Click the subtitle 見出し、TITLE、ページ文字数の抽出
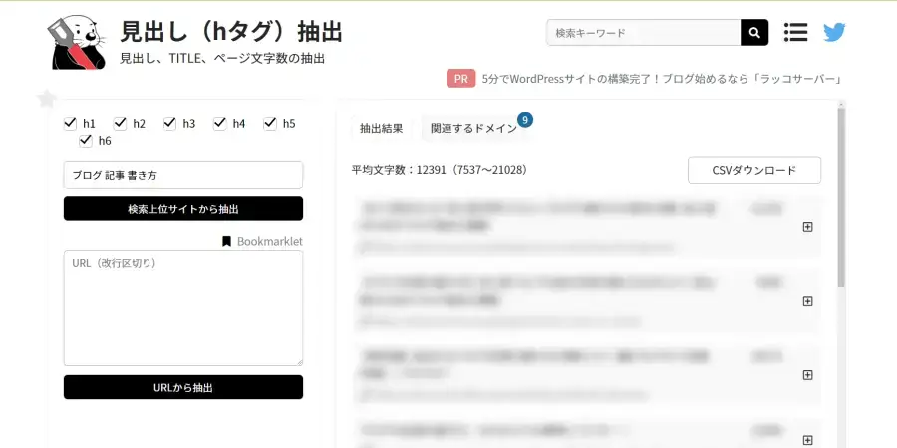 click(x=222, y=59)
